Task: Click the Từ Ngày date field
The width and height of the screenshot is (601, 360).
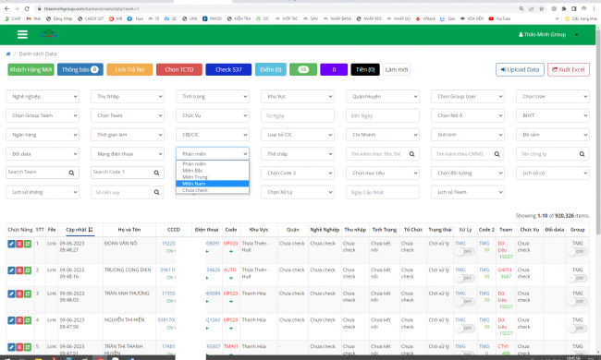Action: click(298, 115)
